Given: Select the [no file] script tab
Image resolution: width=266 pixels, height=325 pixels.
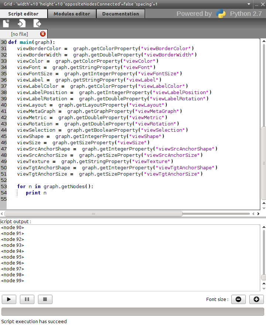Looking at the screenshot, I should pos(20,34).
